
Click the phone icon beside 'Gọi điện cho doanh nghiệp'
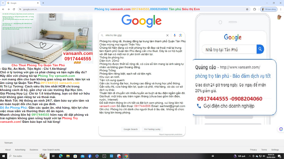click(x=199, y=106)
